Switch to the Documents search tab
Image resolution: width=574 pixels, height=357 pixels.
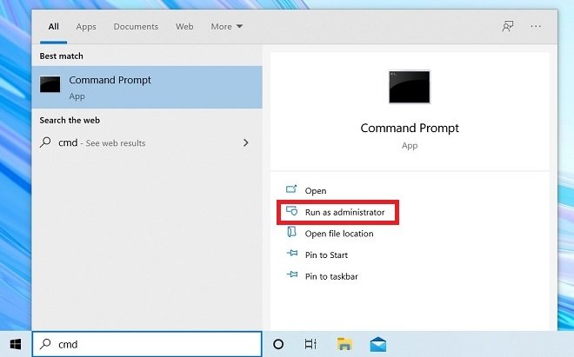click(136, 27)
